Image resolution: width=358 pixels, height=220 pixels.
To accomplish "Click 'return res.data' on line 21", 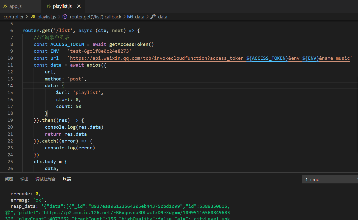I will (x=66, y=134).
